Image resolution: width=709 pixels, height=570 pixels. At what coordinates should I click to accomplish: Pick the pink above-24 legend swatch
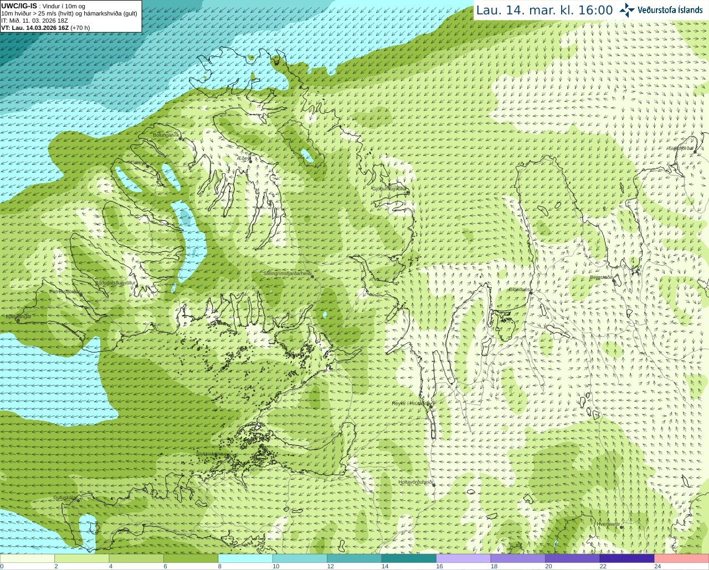point(681,558)
